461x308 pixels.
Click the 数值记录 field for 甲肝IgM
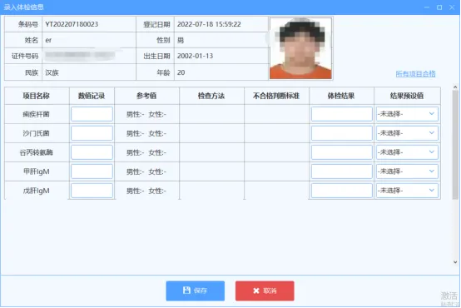pos(92,171)
